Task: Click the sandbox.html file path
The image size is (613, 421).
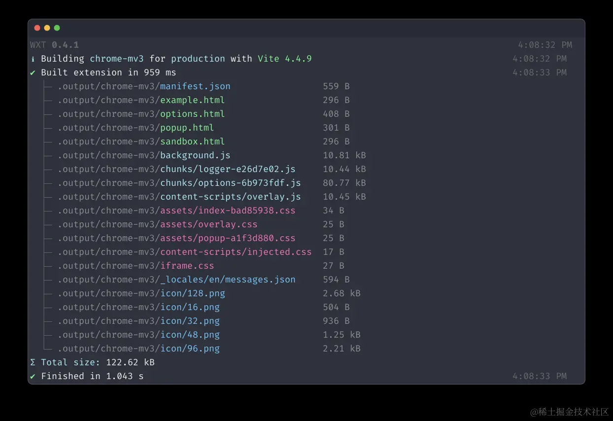Action: click(141, 141)
